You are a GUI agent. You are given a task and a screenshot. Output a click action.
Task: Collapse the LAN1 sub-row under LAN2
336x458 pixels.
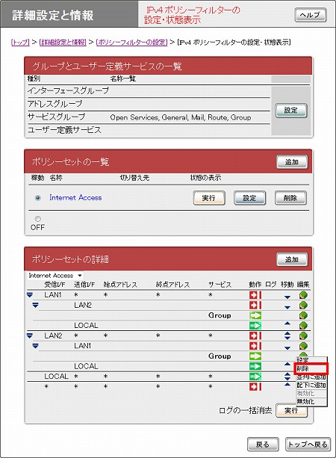pos(35,346)
